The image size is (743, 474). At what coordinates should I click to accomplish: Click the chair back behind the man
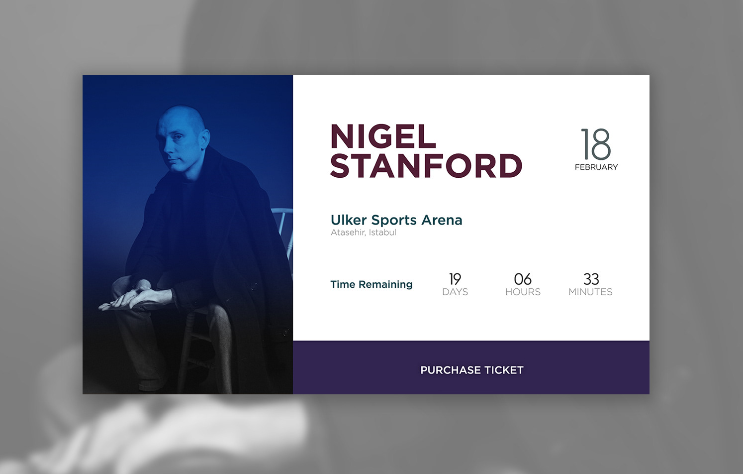pyautogui.click(x=283, y=224)
